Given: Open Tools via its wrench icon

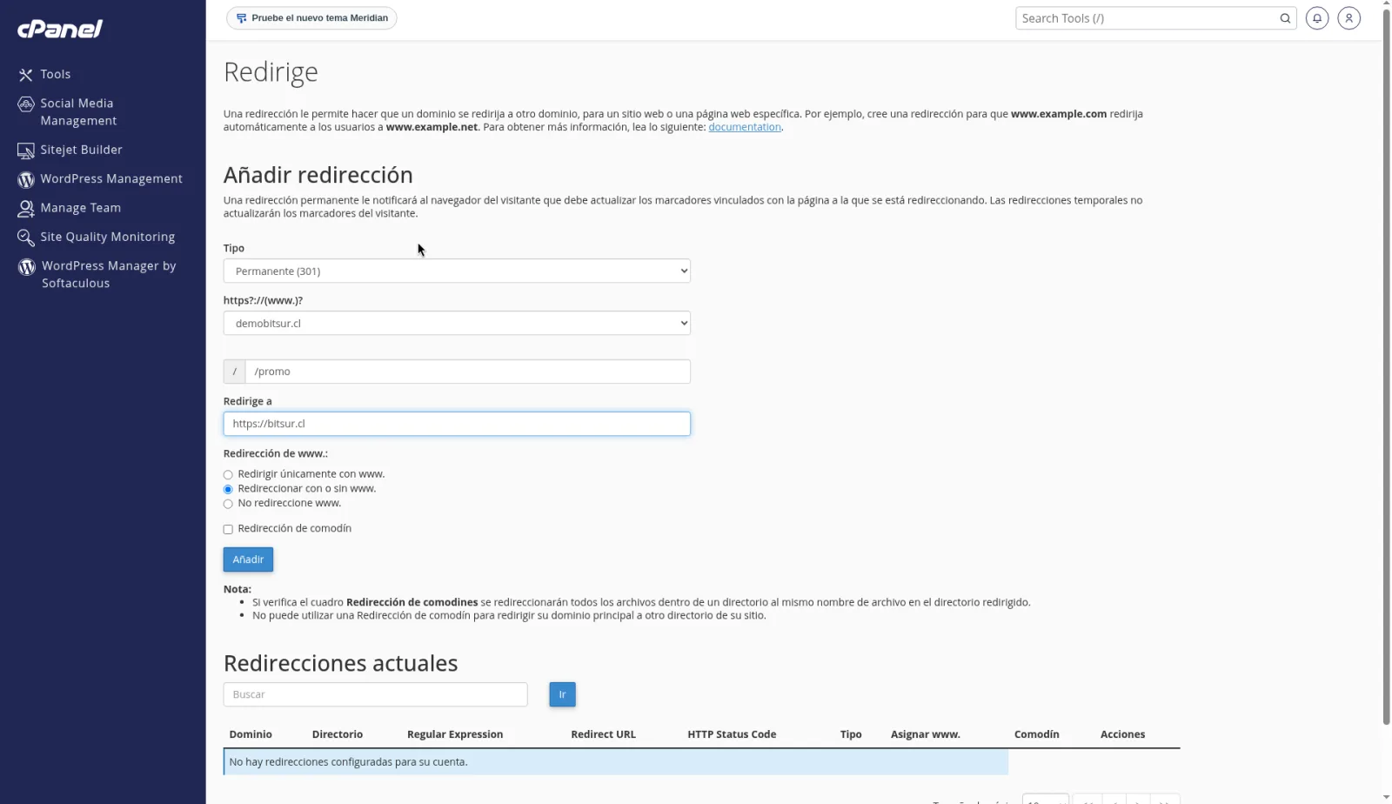Looking at the screenshot, I should (26, 75).
